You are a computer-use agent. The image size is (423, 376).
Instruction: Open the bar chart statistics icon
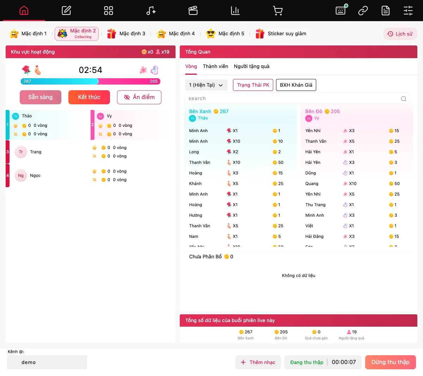[x=235, y=11]
